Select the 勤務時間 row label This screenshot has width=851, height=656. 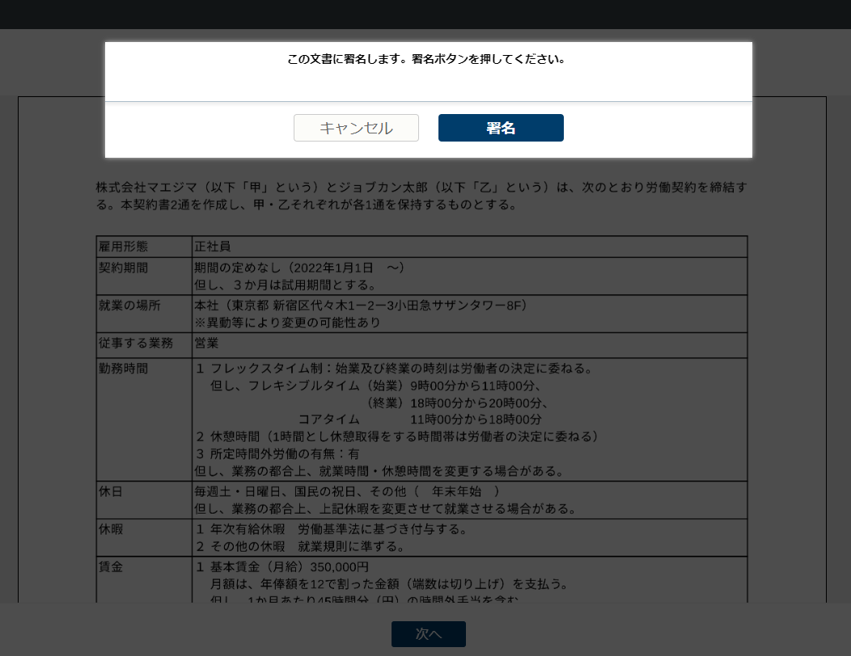point(123,368)
